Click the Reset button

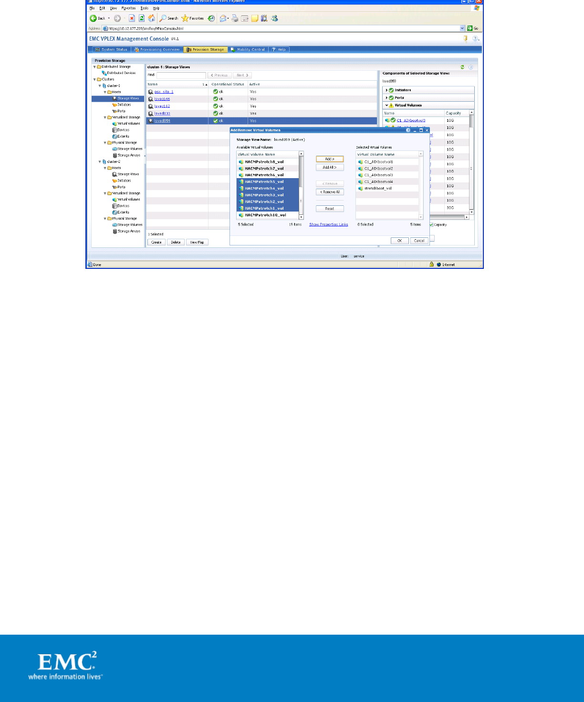(330, 209)
